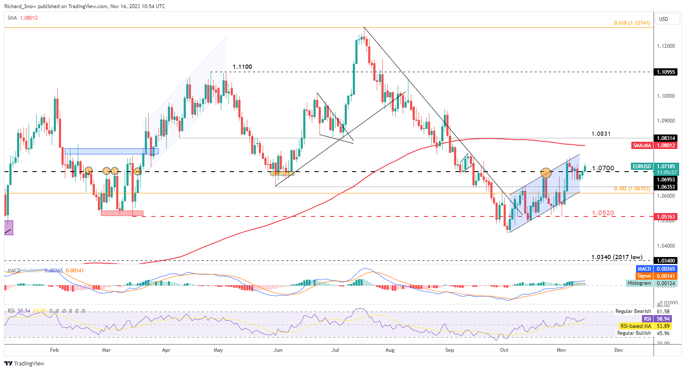
Task: Click the MACD indicator legend label
Action: 14,271
